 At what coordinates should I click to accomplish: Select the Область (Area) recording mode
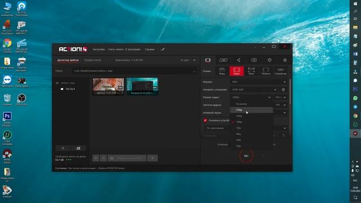266,71
